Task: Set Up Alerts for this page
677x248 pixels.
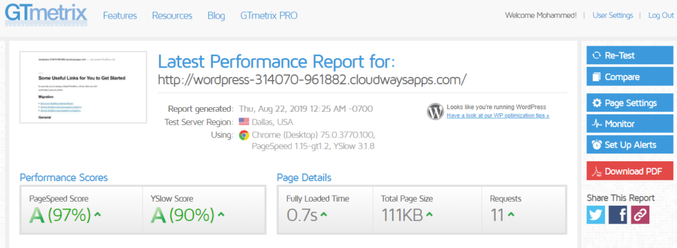Action: pos(630,145)
